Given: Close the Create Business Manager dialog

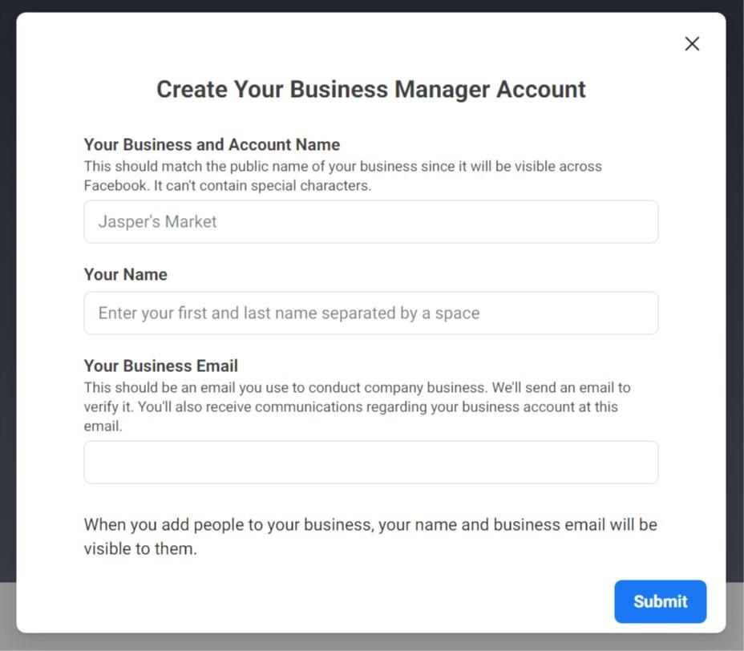Looking at the screenshot, I should [x=691, y=43].
